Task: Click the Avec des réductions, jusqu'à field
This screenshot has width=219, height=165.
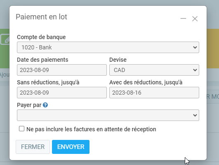Action: pyautogui.click(x=154, y=93)
